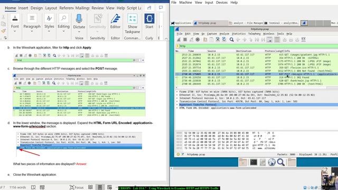Expand the Hypertext Transfer Protocol row

(x=177, y=104)
